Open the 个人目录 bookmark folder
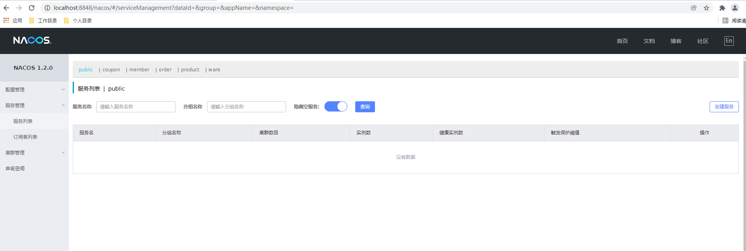Image resolution: width=746 pixels, height=251 pixels. coord(78,20)
